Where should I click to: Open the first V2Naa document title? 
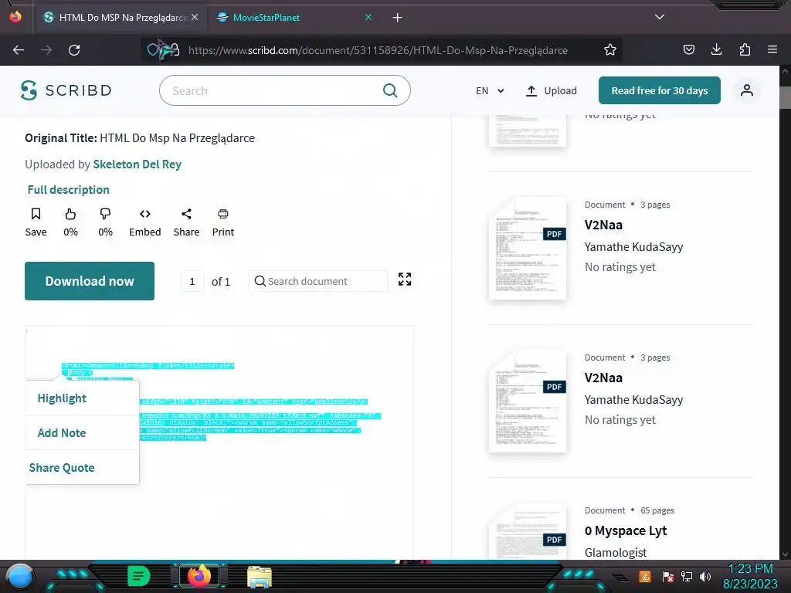tap(603, 225)
